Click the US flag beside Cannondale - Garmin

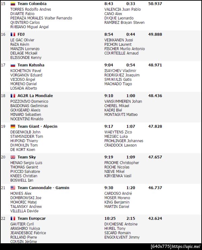pyautogui.click(x=13, y=188)
